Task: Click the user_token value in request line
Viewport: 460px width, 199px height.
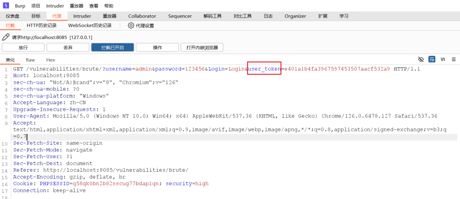Action: click(x=337, y=69)
